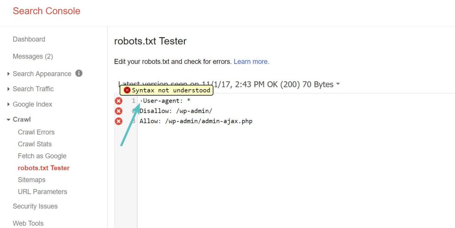Open Crawl Stats report
The height and width of the screenshot is (228, 455).
[35, 144]
